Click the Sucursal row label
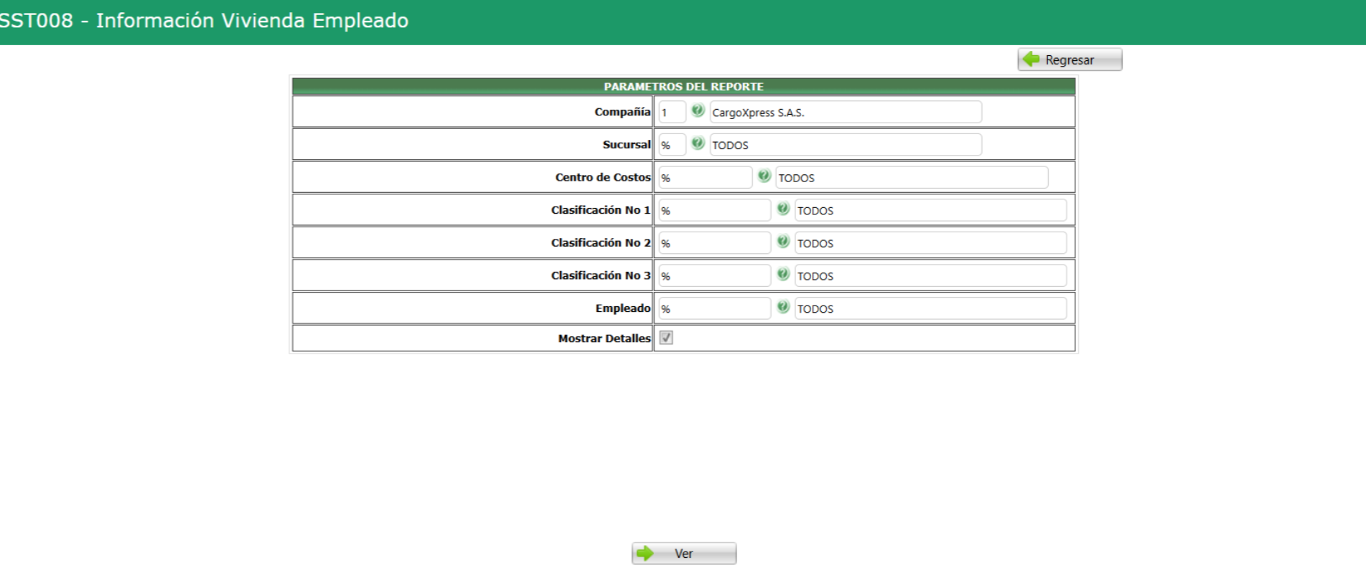The height and width of the screenshot is (573, 1366). 627,145
